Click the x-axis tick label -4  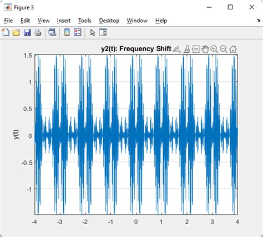tap(34, 221)
